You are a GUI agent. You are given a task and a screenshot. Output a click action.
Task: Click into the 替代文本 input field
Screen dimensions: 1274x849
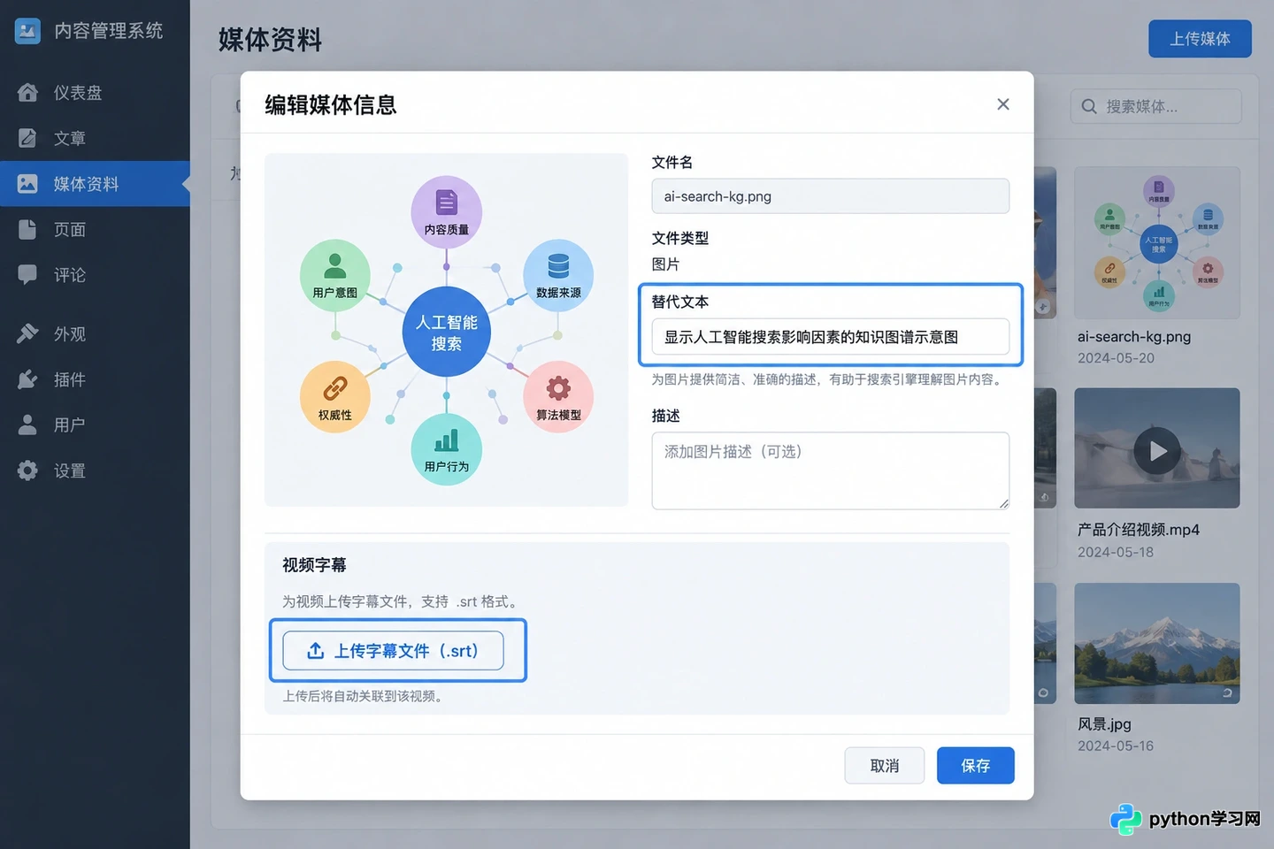pyautogui.click(x=830, y=337)
